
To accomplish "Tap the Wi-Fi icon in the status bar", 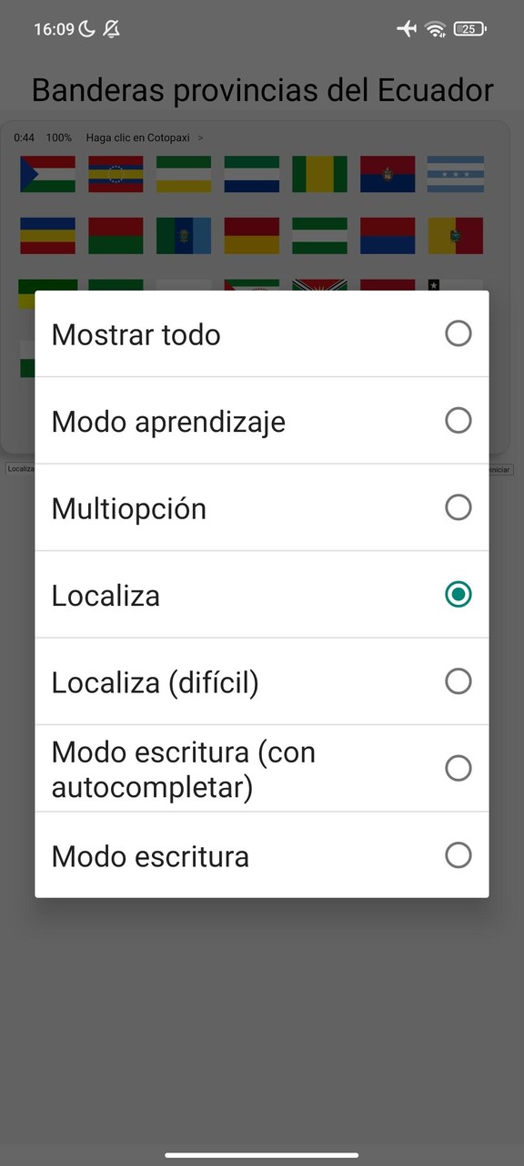I will [x=436, y=28].
